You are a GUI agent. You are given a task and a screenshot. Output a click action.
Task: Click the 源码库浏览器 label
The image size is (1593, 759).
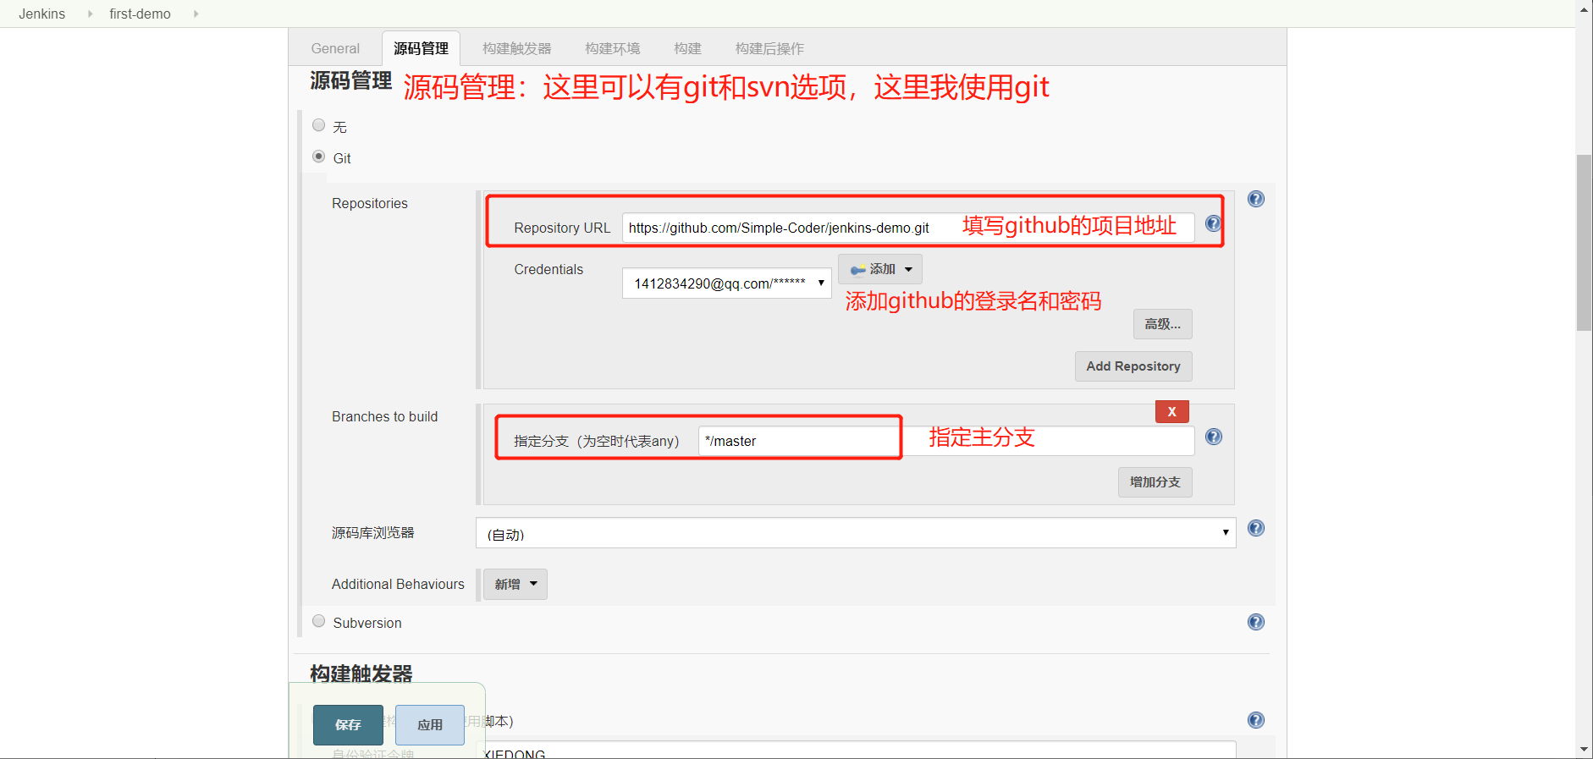pos(373,532)
